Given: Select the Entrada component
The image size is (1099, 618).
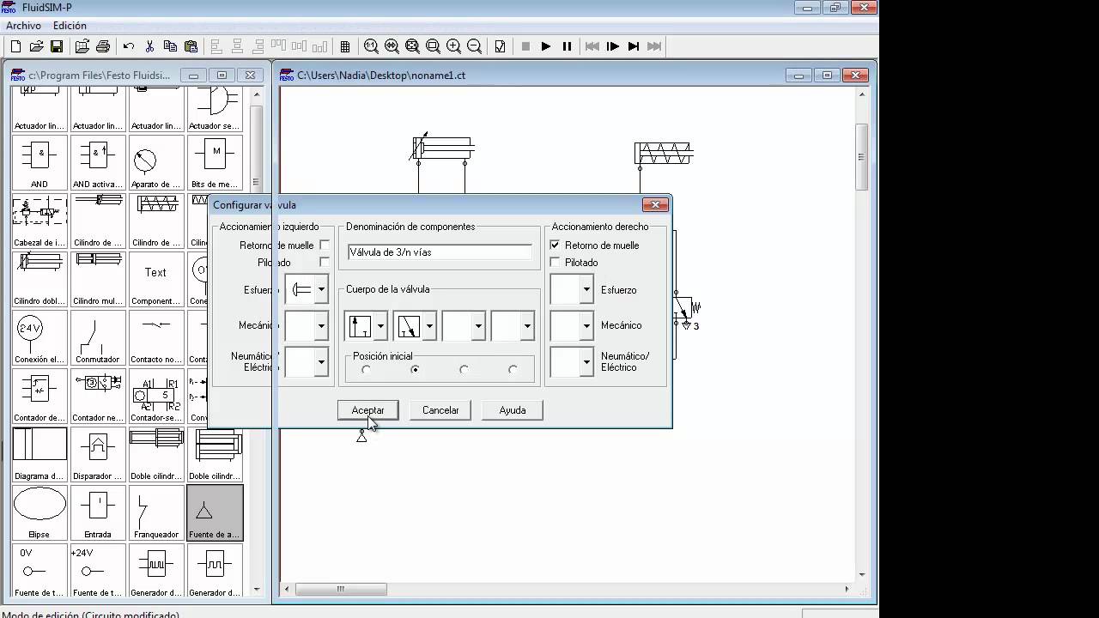Looking at the screenshot, I should (x=98, y=512).
